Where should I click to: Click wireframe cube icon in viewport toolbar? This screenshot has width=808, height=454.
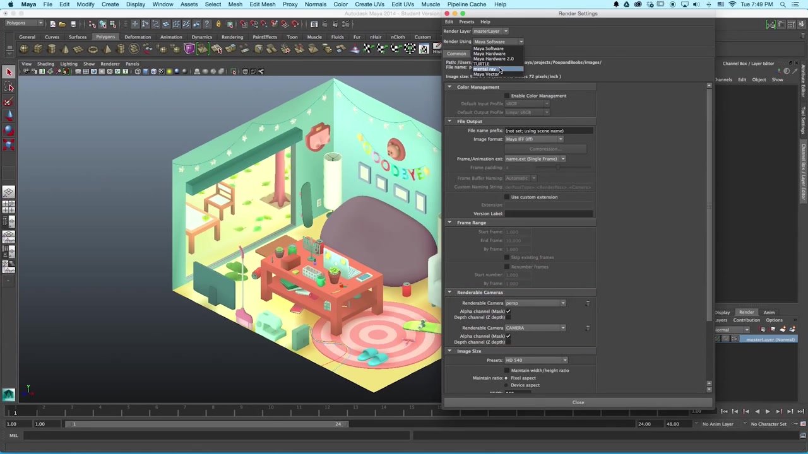(138, 71)
